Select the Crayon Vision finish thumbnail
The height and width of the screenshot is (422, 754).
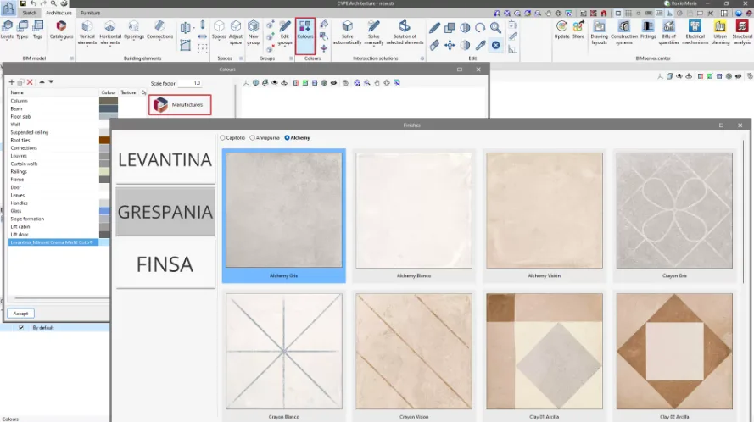pos(414,356)
